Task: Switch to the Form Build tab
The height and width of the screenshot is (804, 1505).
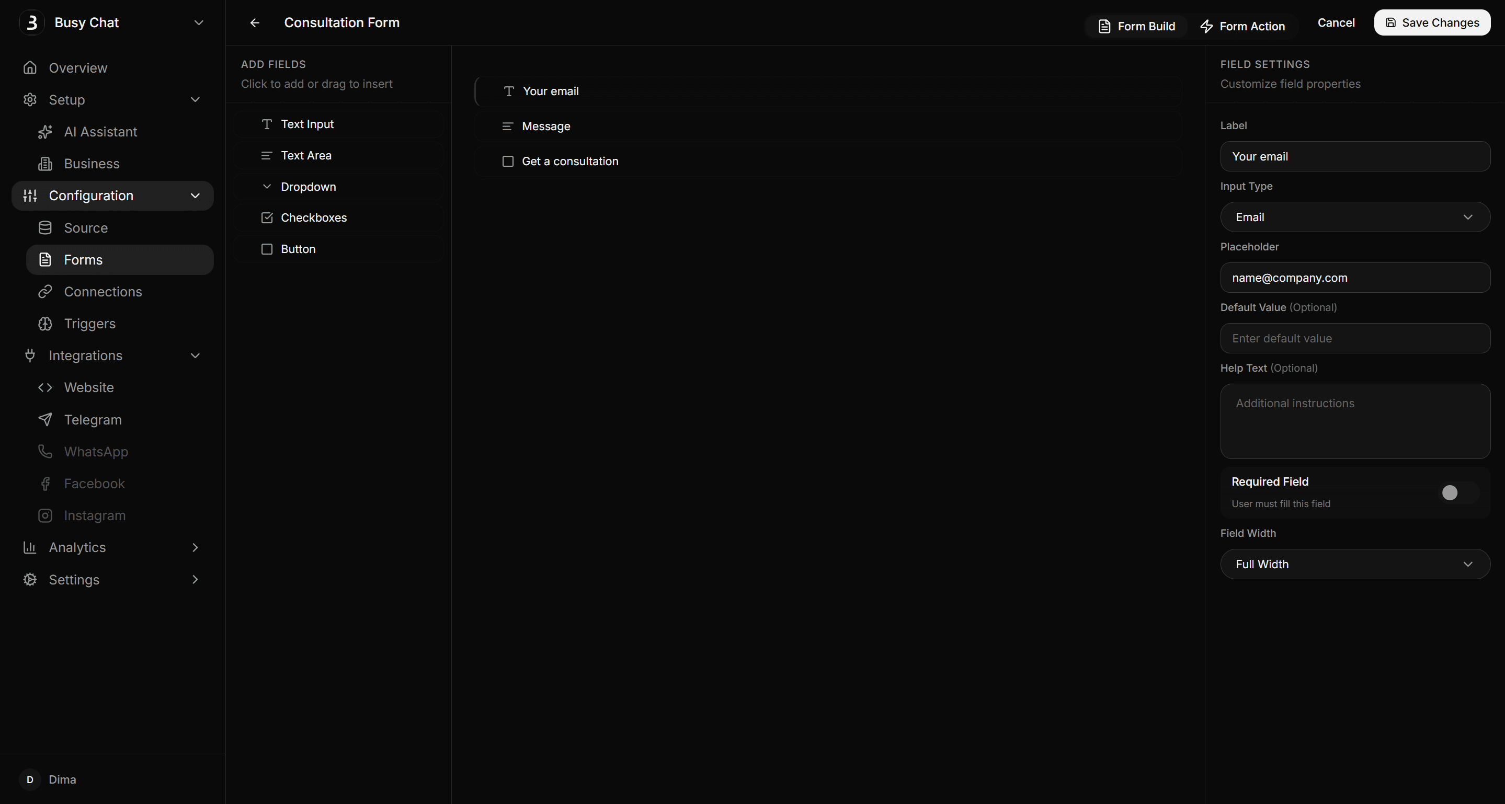Action: tap(1136, 26)
